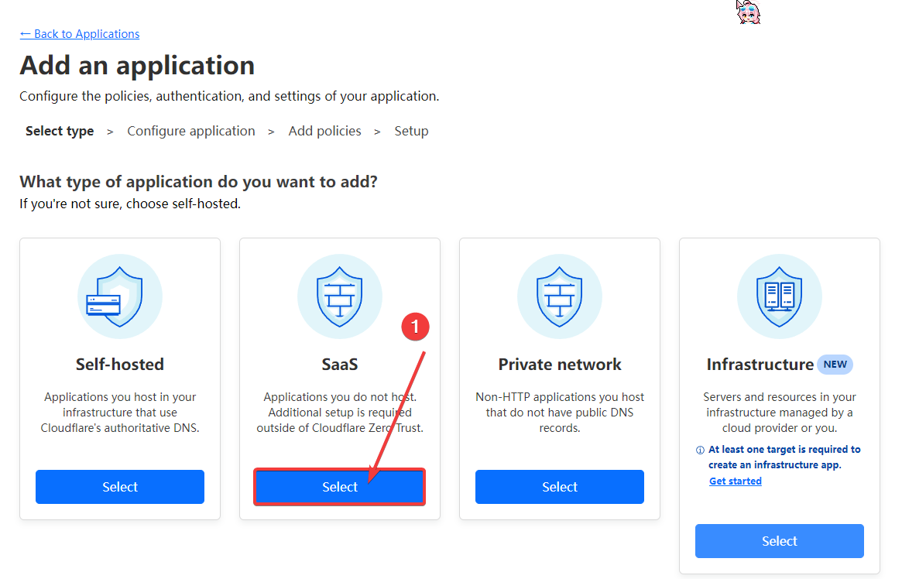Open the Add policies step
902x579 pixels.
click(324, 131)
